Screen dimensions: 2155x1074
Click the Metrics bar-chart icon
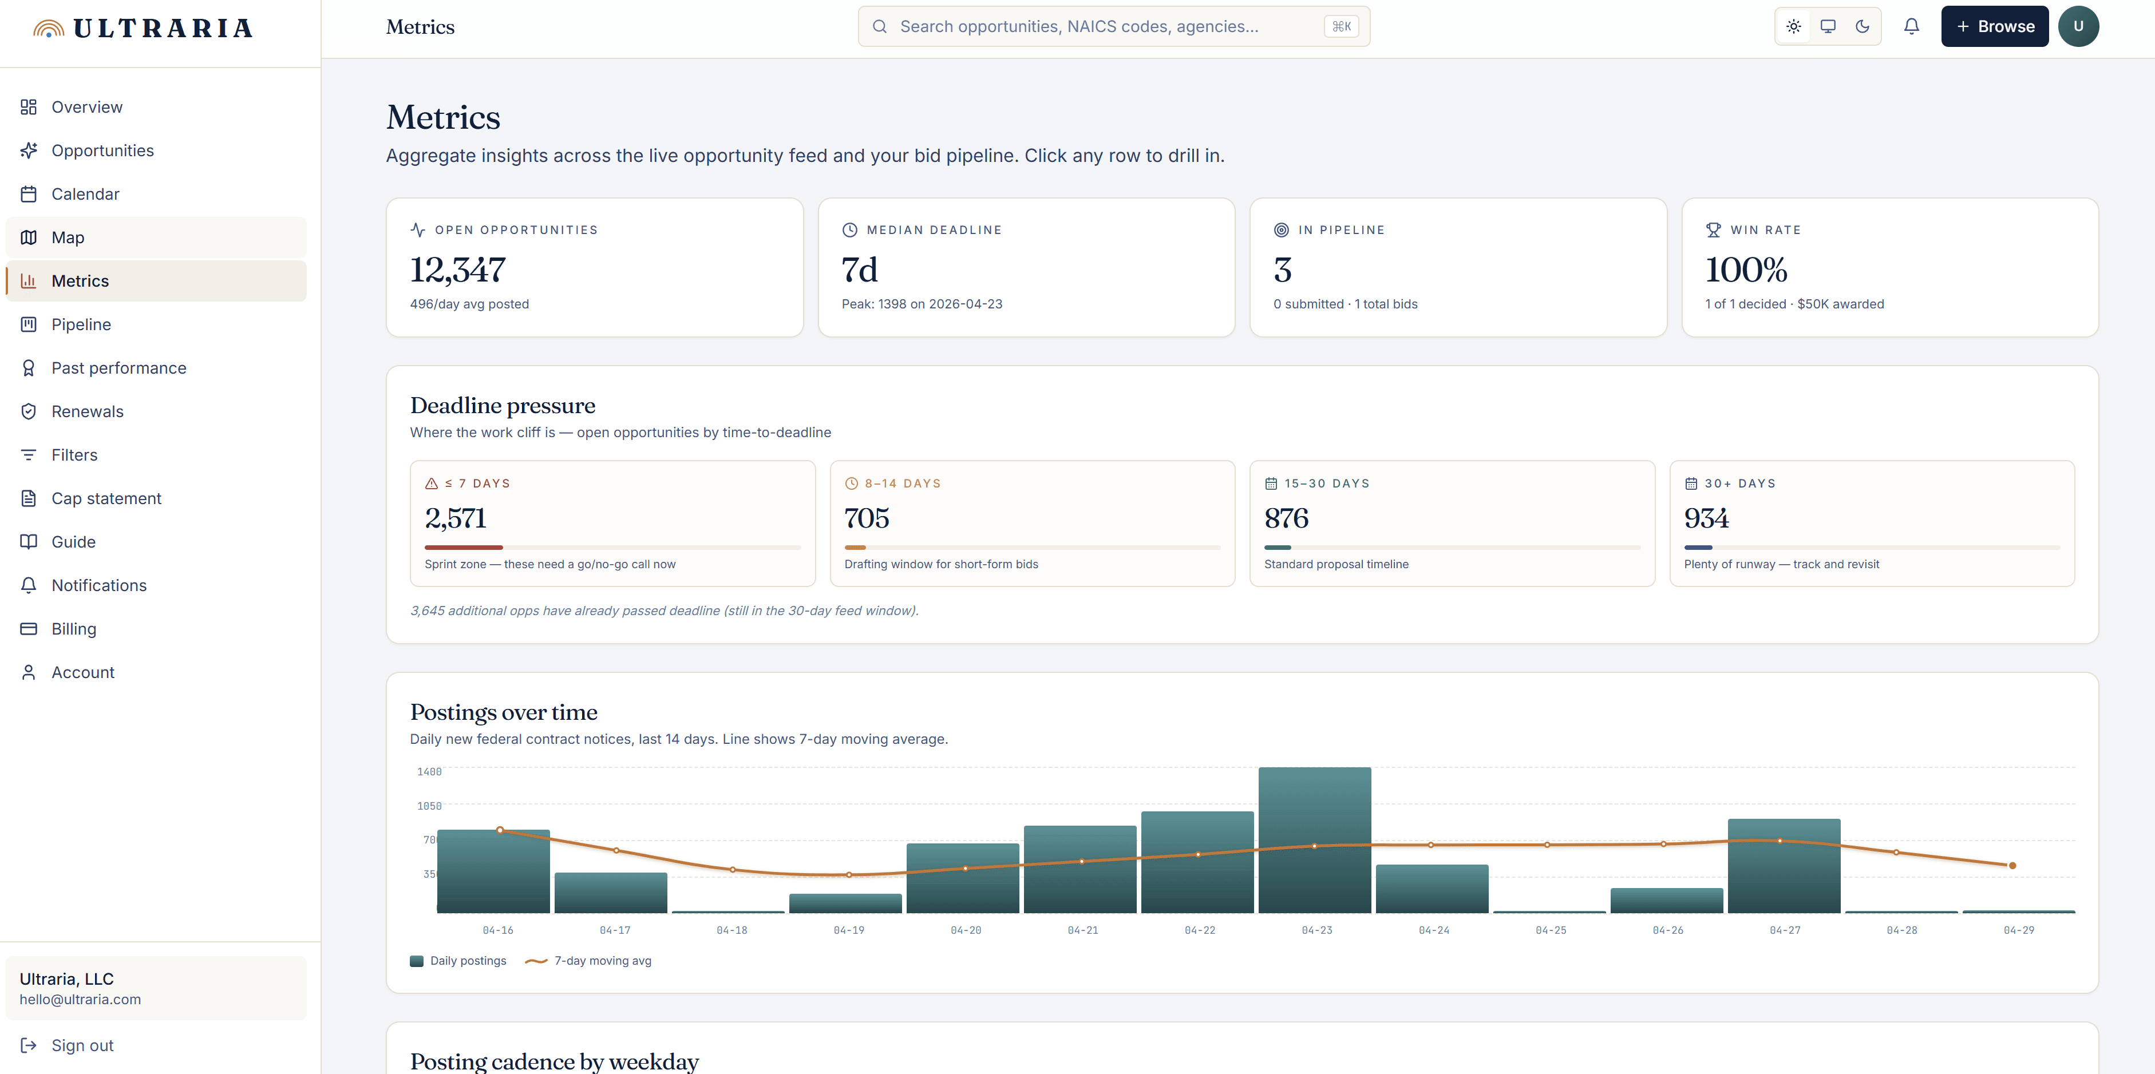tap(29, 281)
